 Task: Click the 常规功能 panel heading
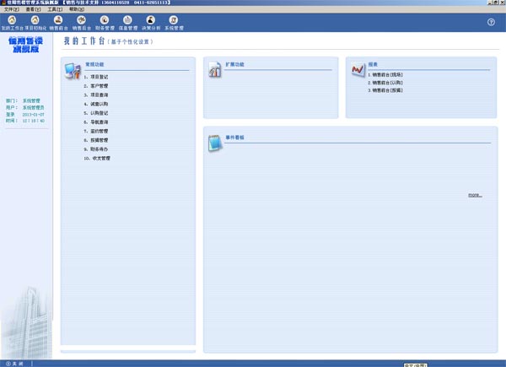[x=94, y=64]
